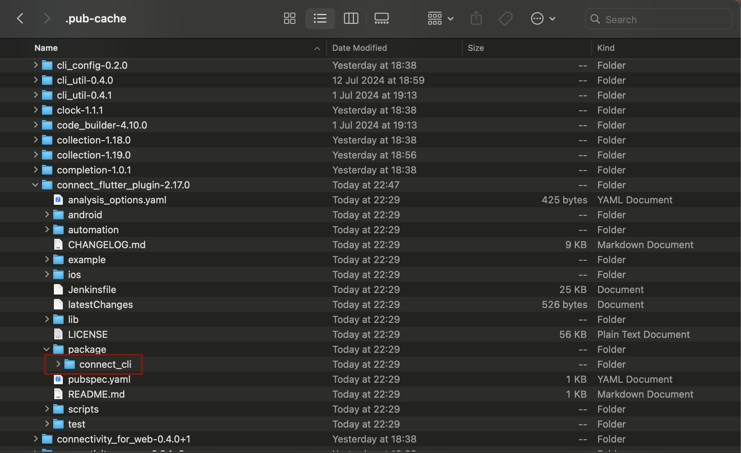Click the 526 bytes size value

pos(564,304)
